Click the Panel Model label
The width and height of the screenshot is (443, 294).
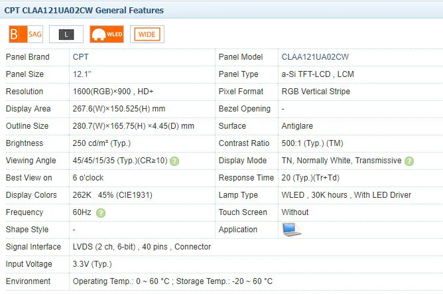(241, 57)
